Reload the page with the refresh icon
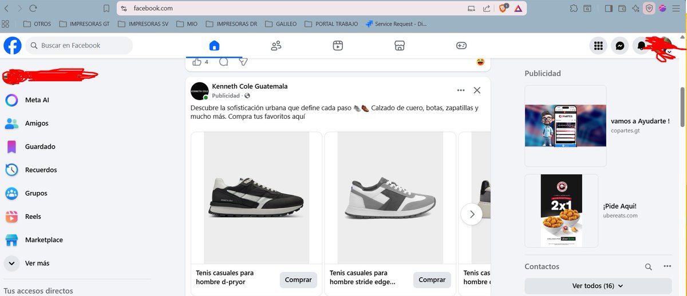Viewport: 687px width, 296px height. pyautogui.click(x=33, y=9)
